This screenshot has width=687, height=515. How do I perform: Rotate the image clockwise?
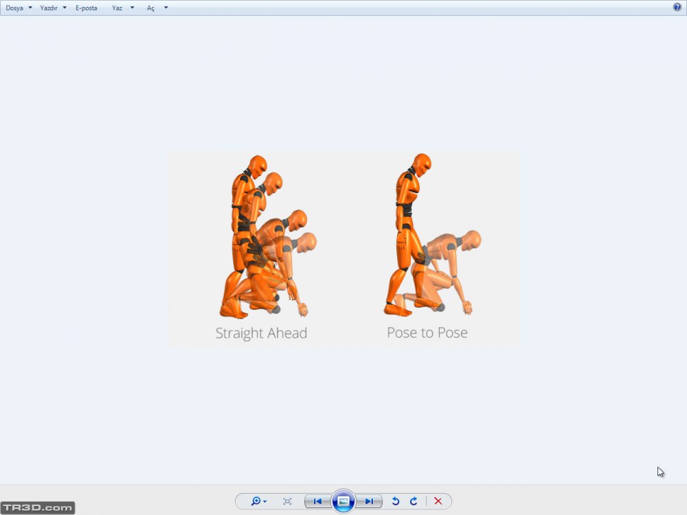[x=414, y=501]
